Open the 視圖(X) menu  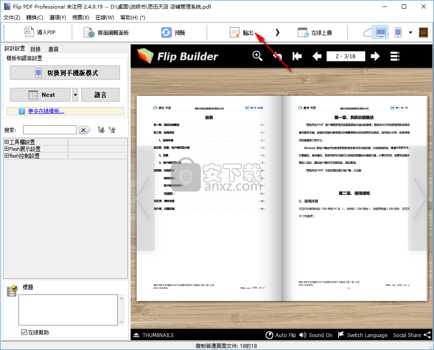click(80, 18)
